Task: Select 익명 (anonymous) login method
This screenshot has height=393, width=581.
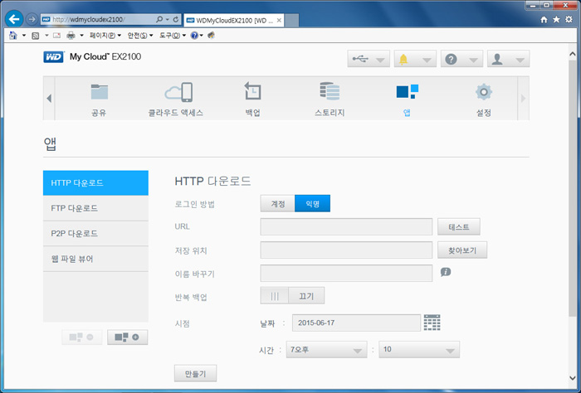Action: 312,203
